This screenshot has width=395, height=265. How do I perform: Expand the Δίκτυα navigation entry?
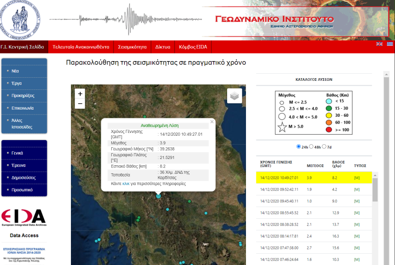coord(164,47)
